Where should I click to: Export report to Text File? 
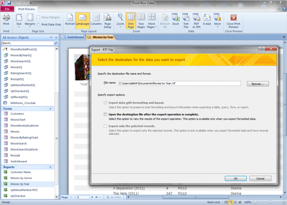186,21
